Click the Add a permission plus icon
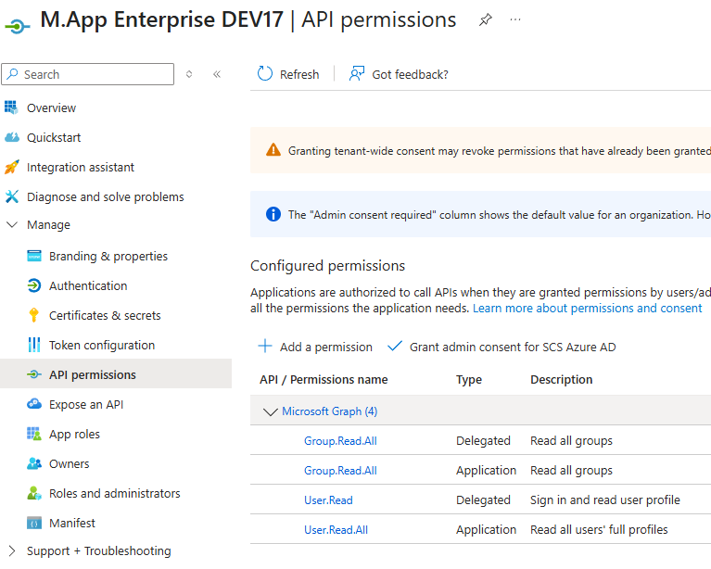This screenshot has width=711, height=569. point(265,347)
